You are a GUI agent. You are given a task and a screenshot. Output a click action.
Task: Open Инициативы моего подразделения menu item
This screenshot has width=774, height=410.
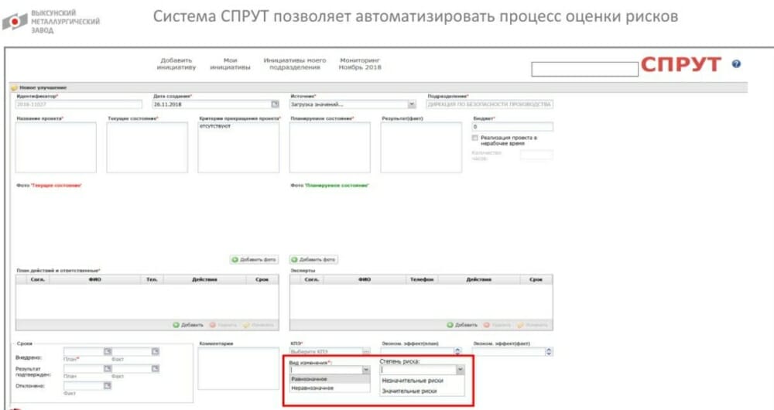coord(295,63)
